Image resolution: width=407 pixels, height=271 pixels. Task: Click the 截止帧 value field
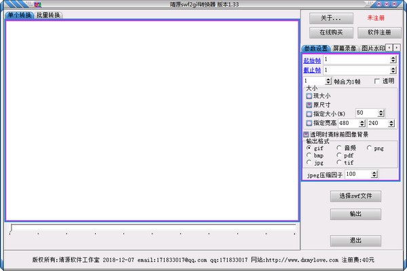pos(356,70)
